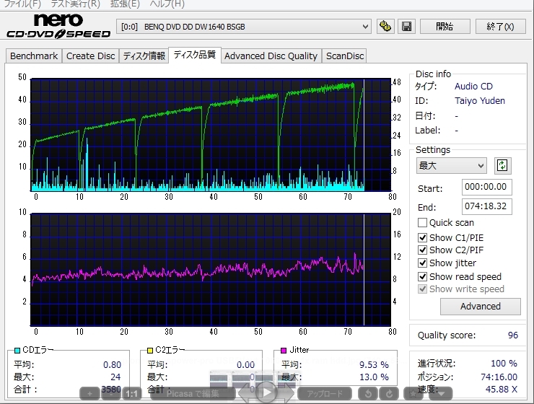Open the options icon beside the drive list
This screenshot has height=404, width=534.
point(385,26)
